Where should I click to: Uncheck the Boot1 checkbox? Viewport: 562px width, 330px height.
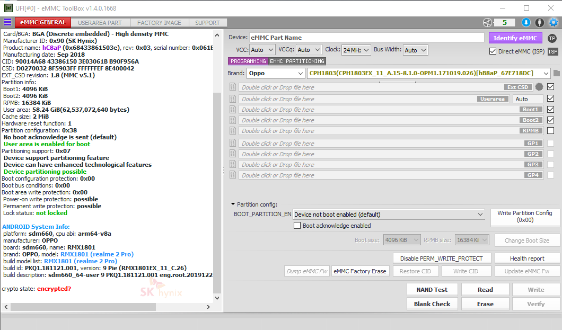click(551, 109)
